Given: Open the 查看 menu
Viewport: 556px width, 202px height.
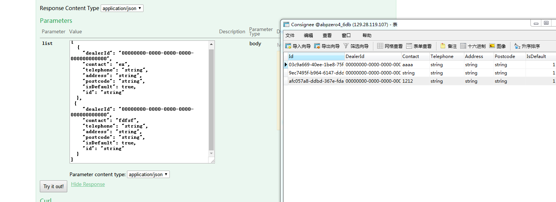Looking at the screenshot, I should [327, 36].
